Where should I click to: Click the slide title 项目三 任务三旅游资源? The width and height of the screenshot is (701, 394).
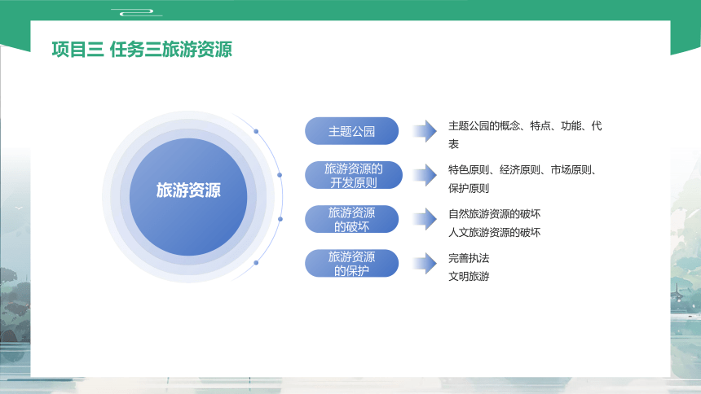142,49
